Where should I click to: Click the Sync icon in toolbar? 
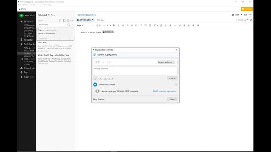(20, 9)
